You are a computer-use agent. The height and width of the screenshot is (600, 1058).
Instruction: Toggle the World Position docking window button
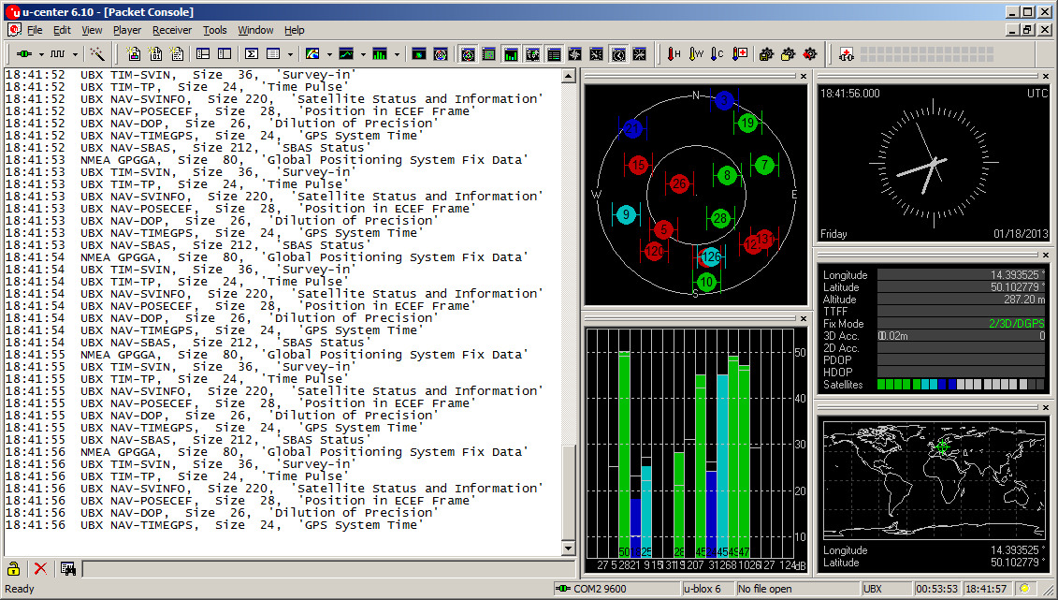click(x=532, y=54)
